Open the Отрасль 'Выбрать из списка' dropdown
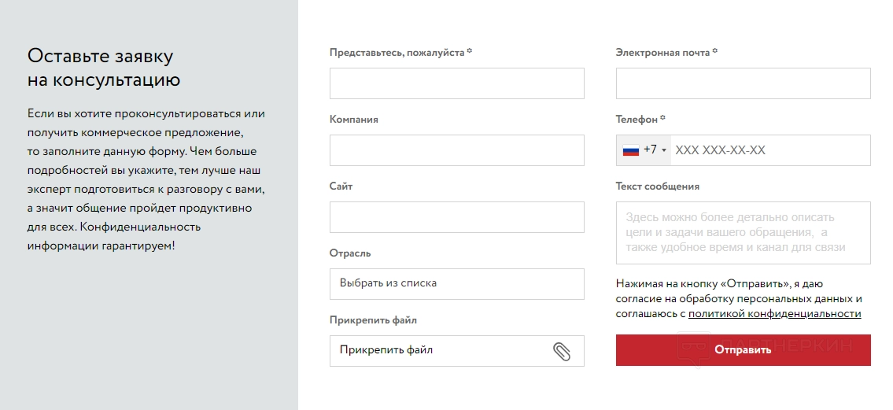 click(x=456, y=283)
